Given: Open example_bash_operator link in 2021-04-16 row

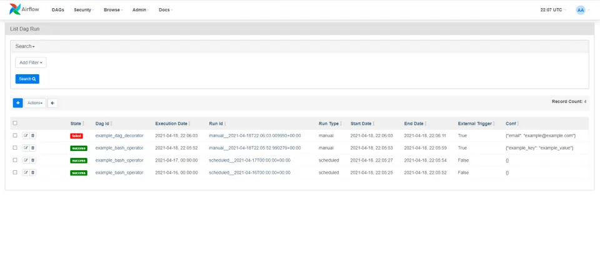Looking at the screenshot, I should click(119, 172).
